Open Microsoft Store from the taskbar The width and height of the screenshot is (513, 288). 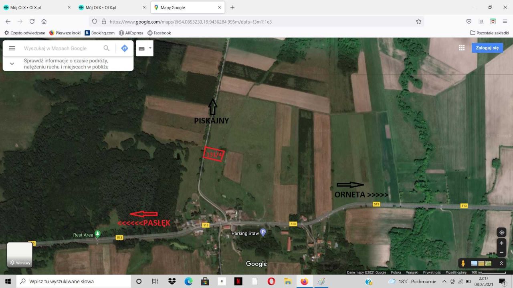(205, 281)
